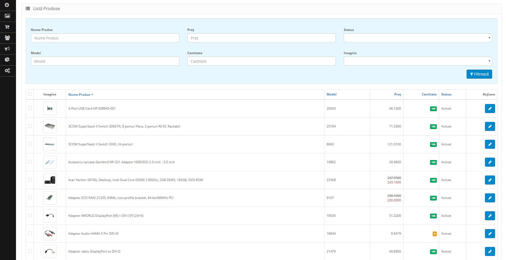Open the marketing megaphone sidebar icon
This screenshot has width=506, height=260.
(x=7, y=49)
